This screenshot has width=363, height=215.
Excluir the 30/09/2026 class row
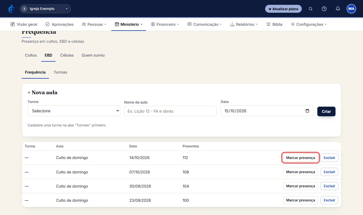pos(329,186)
